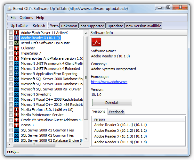Switch to the Feedback tab
The height and width of the screenshot is (160, 194).
point(116,112)
